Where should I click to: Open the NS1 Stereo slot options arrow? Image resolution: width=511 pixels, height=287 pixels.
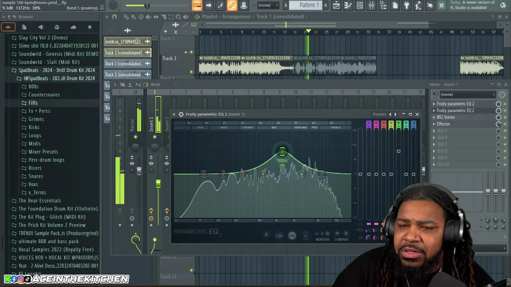(434, 118)
